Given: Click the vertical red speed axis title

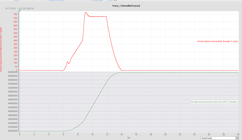Looking at the screenshot, I should [1, 49].
